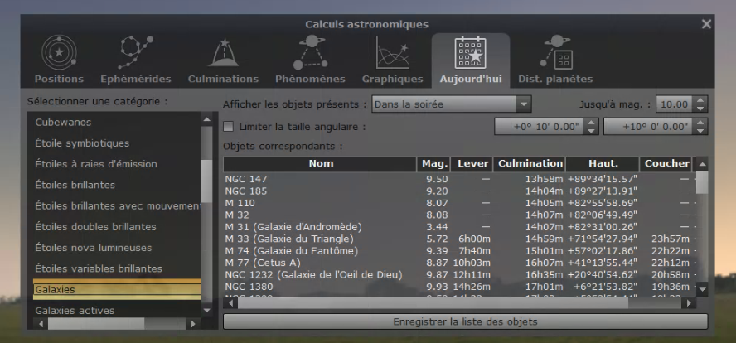Select the Culminations dome icon
Screen dimensions: 736x343
pos(224,52)
